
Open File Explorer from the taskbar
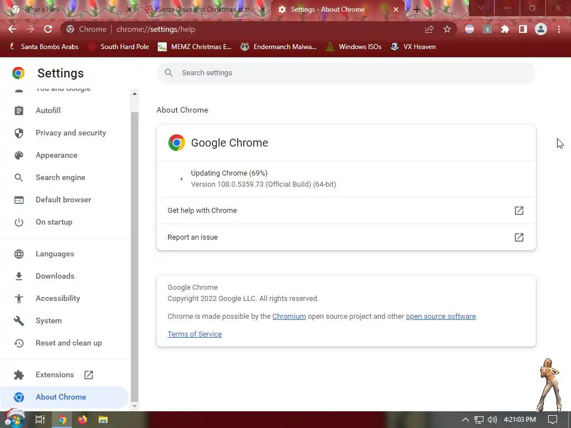[x=103, y=420]
